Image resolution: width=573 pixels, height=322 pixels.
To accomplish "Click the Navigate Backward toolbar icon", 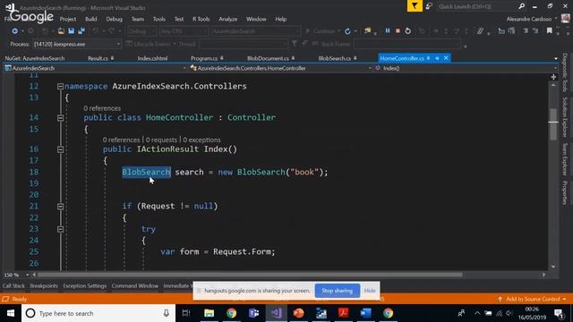I will coord(14,31).
